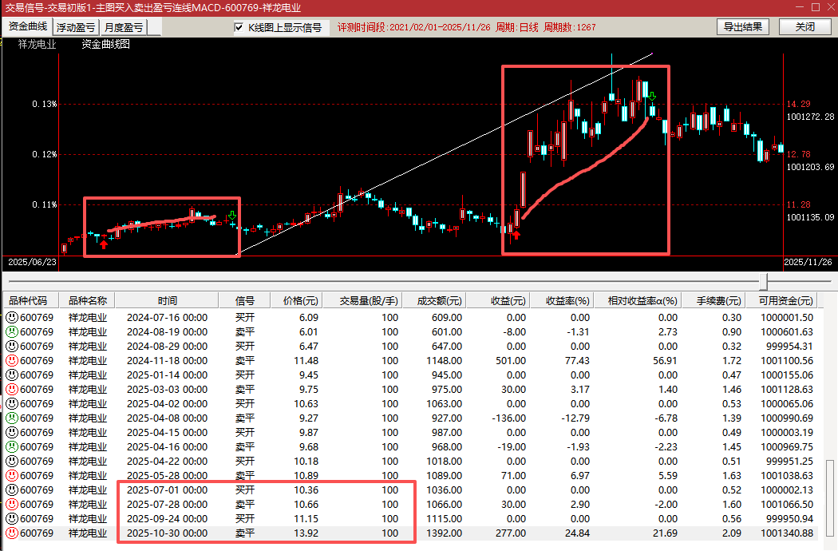Screen dimensions: 838x551
Task: Click the 周期数:1267 text
Action: tap(569, 27)
